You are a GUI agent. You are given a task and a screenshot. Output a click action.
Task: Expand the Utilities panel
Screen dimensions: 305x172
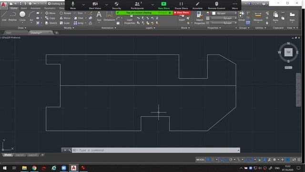(261, 28)
